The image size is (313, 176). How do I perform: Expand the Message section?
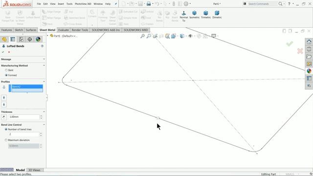pyautogui.click(x=44, y=59)
